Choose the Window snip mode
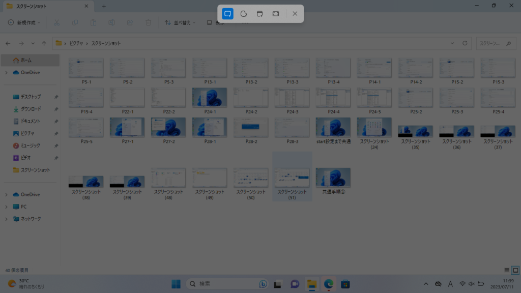The image size is (521, 293). click(259, 14)
